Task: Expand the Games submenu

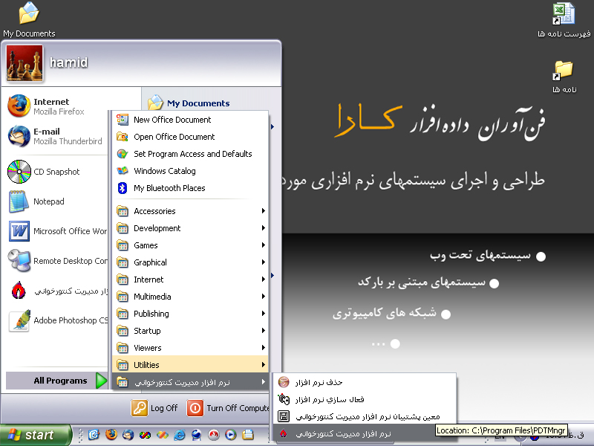Action: pos(146,245)
